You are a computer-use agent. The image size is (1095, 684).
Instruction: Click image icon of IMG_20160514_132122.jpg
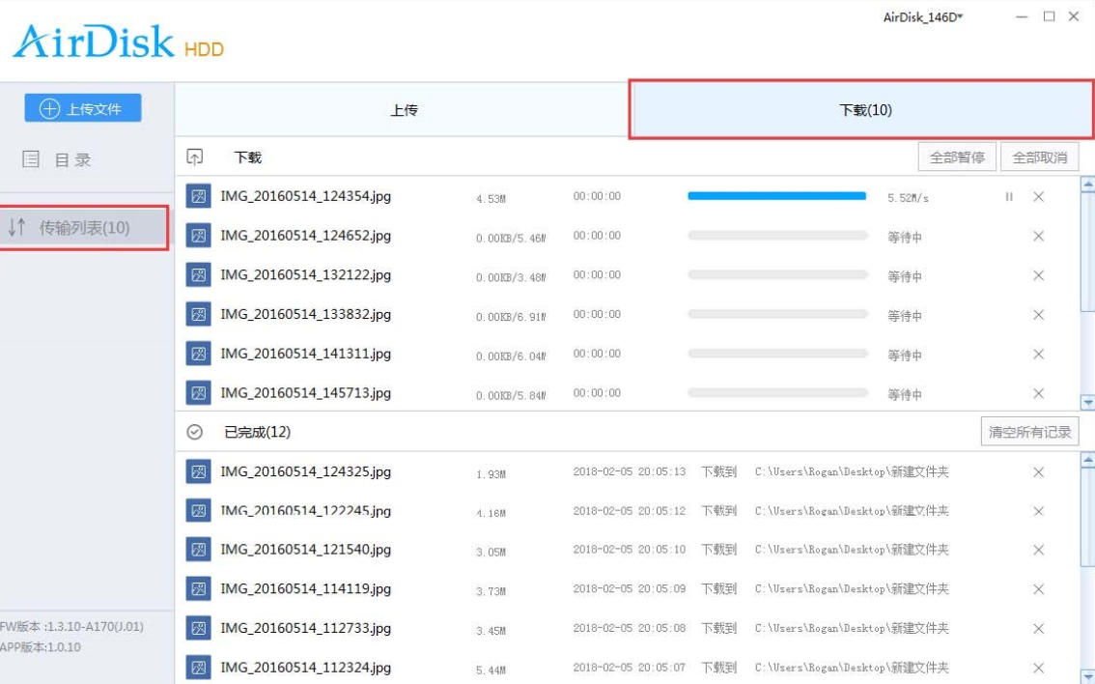click(x=198, y=275)
